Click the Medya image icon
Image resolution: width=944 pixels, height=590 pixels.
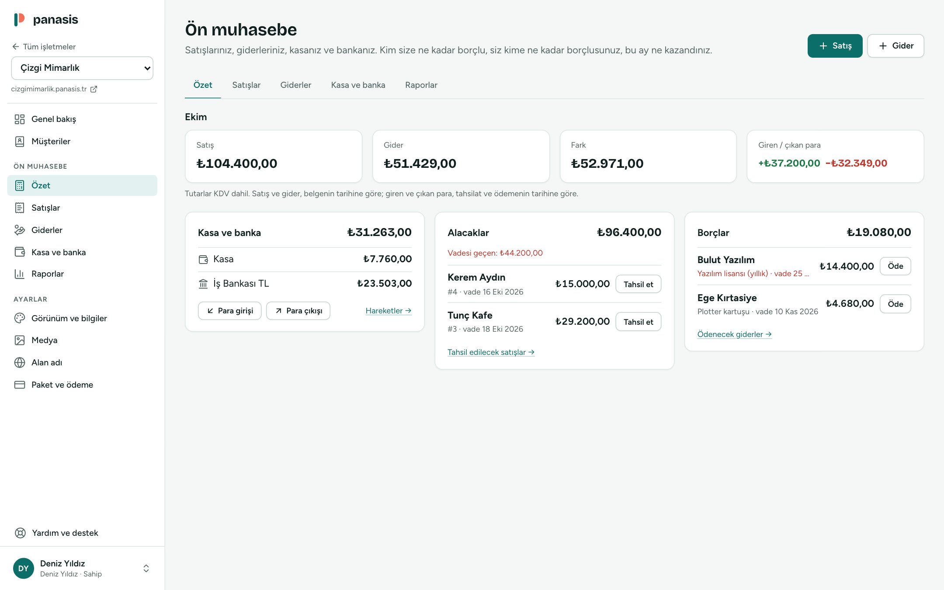(x=20, y=340)
